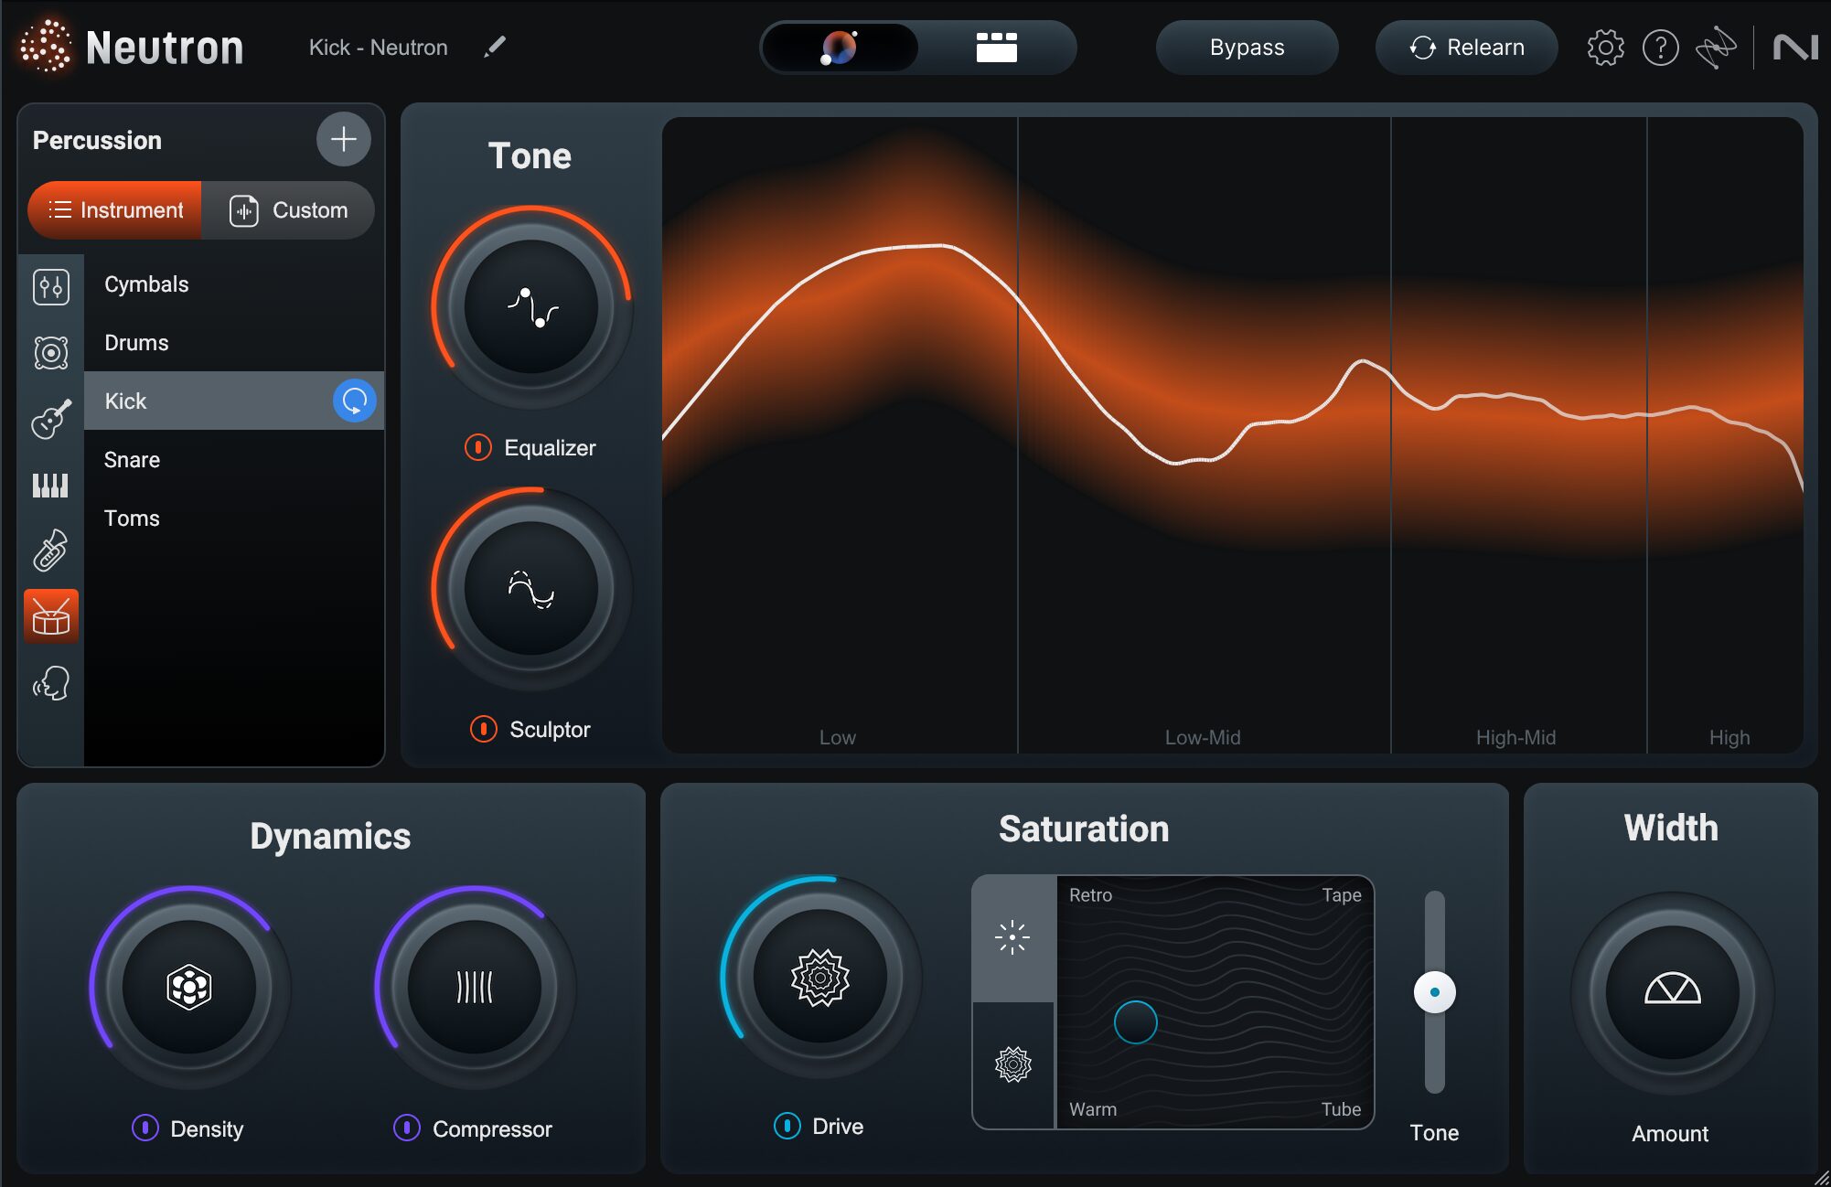This screenshot has width=1831, height=1187.
Task: Click the Relearn button
Action: pyautogui.click(x=1466, y=48)
